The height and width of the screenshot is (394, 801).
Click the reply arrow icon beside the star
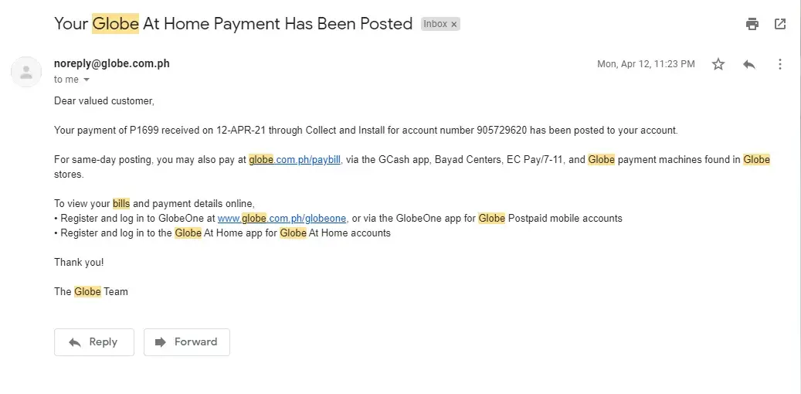click(x=748, y=64)
